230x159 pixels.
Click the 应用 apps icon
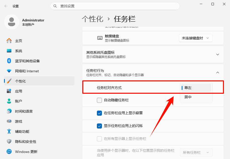(9, 91)
